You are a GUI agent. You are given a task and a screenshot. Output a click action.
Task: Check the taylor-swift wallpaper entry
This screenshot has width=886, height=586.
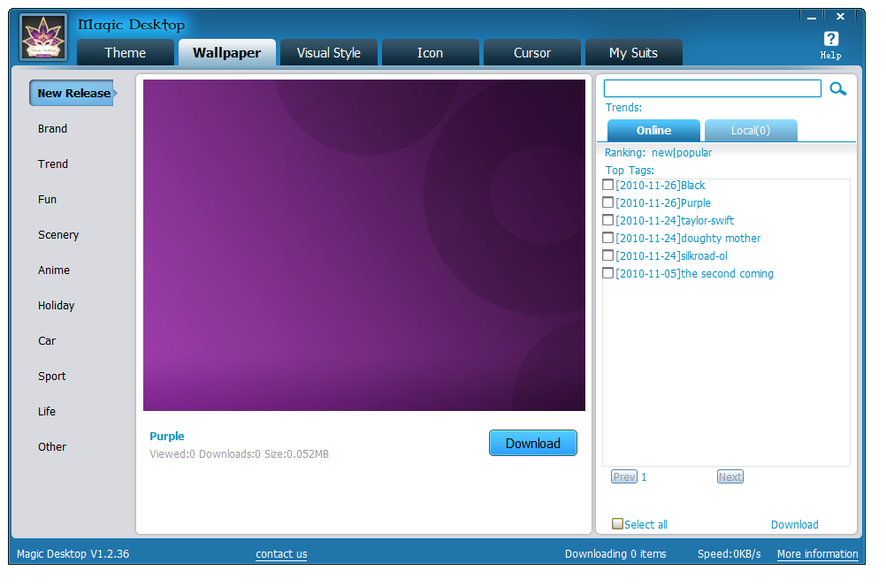[608, 220]
